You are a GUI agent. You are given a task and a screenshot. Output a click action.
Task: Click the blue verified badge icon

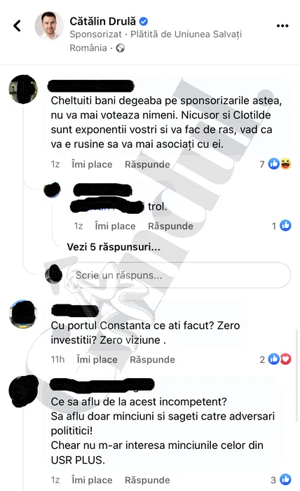[143, 21]
